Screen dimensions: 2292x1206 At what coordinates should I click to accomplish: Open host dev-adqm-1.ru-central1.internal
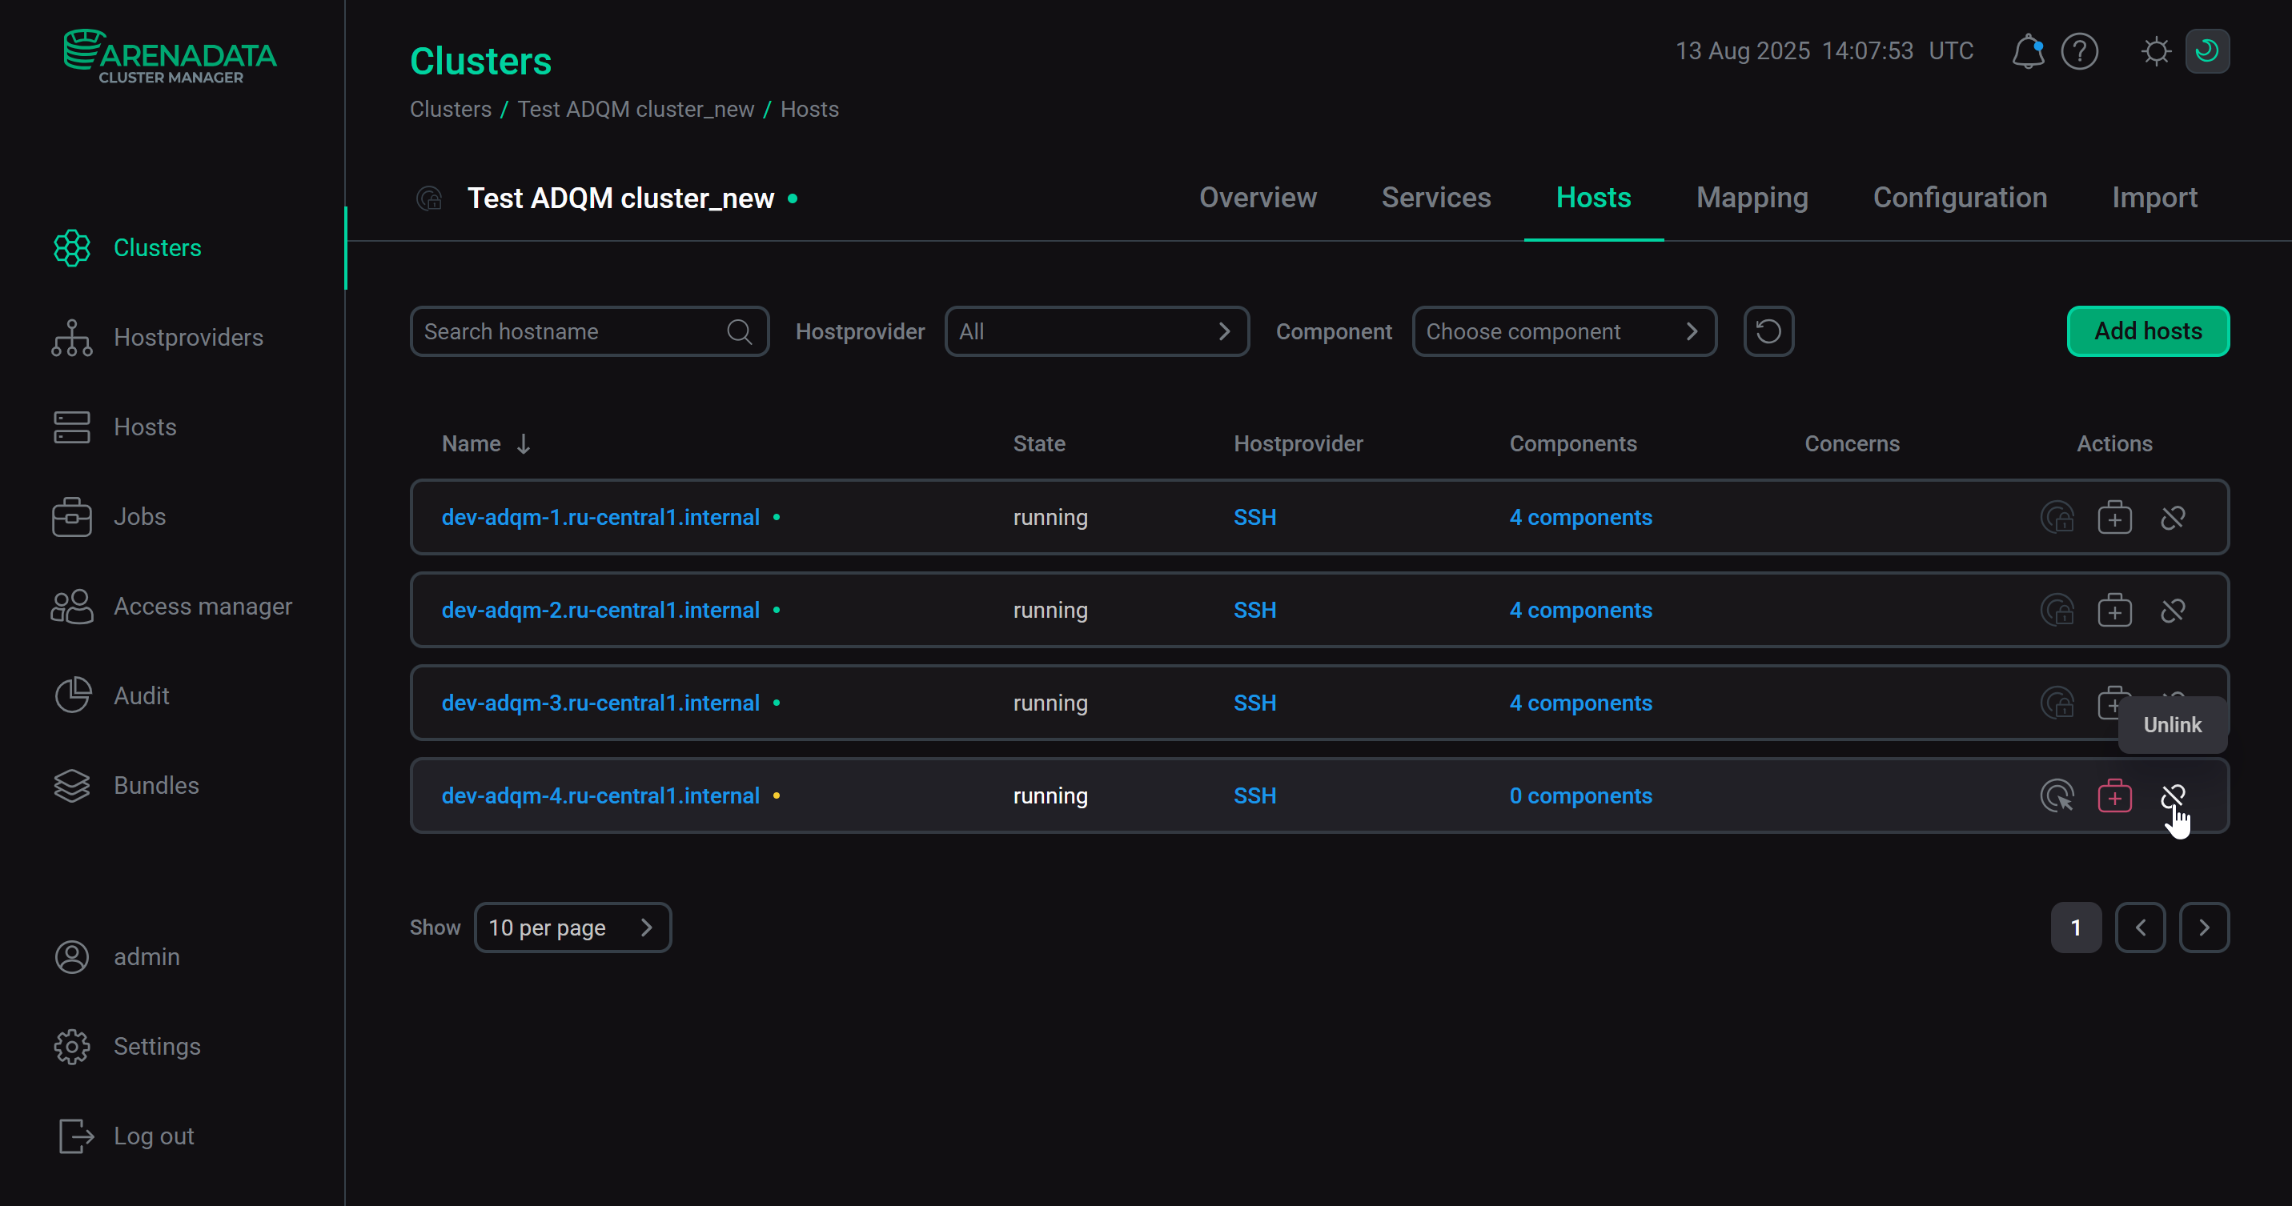(x=600, y=518)
